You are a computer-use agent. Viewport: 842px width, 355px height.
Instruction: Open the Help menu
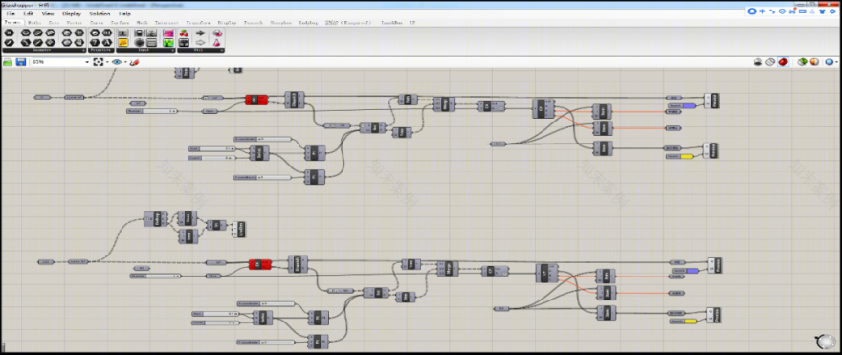[124, 13]
